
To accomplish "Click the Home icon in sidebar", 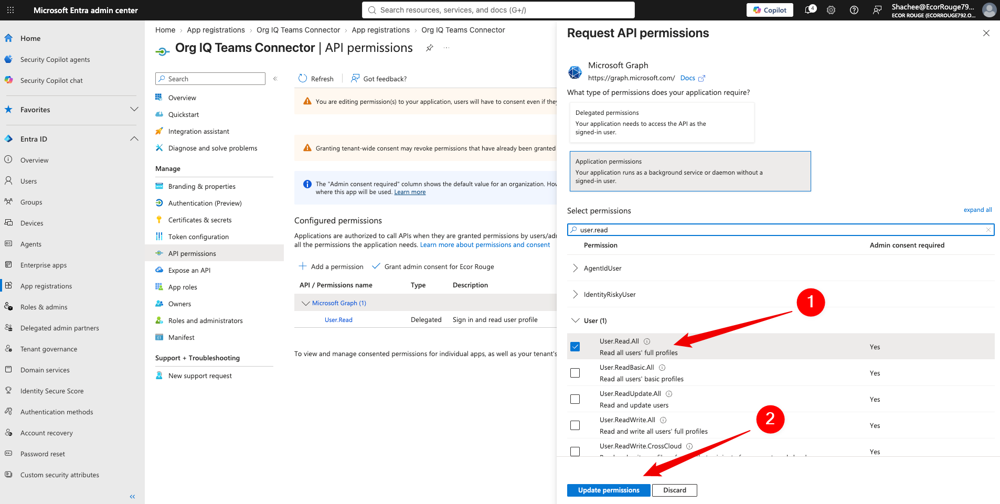I will (8, 38).
